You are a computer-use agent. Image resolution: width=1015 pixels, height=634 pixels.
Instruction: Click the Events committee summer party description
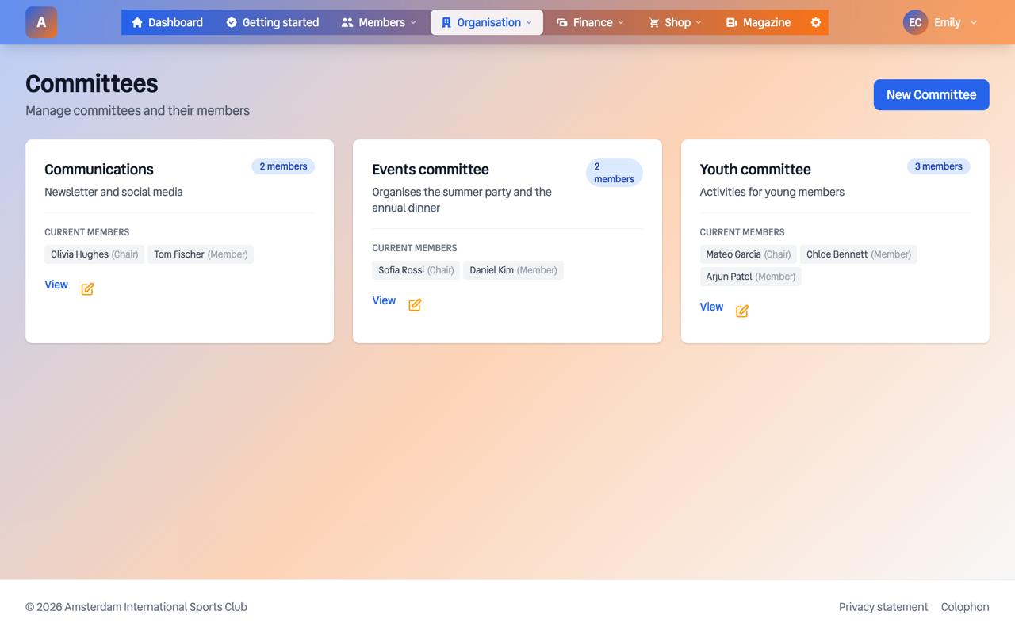click(x=462, y=200)
